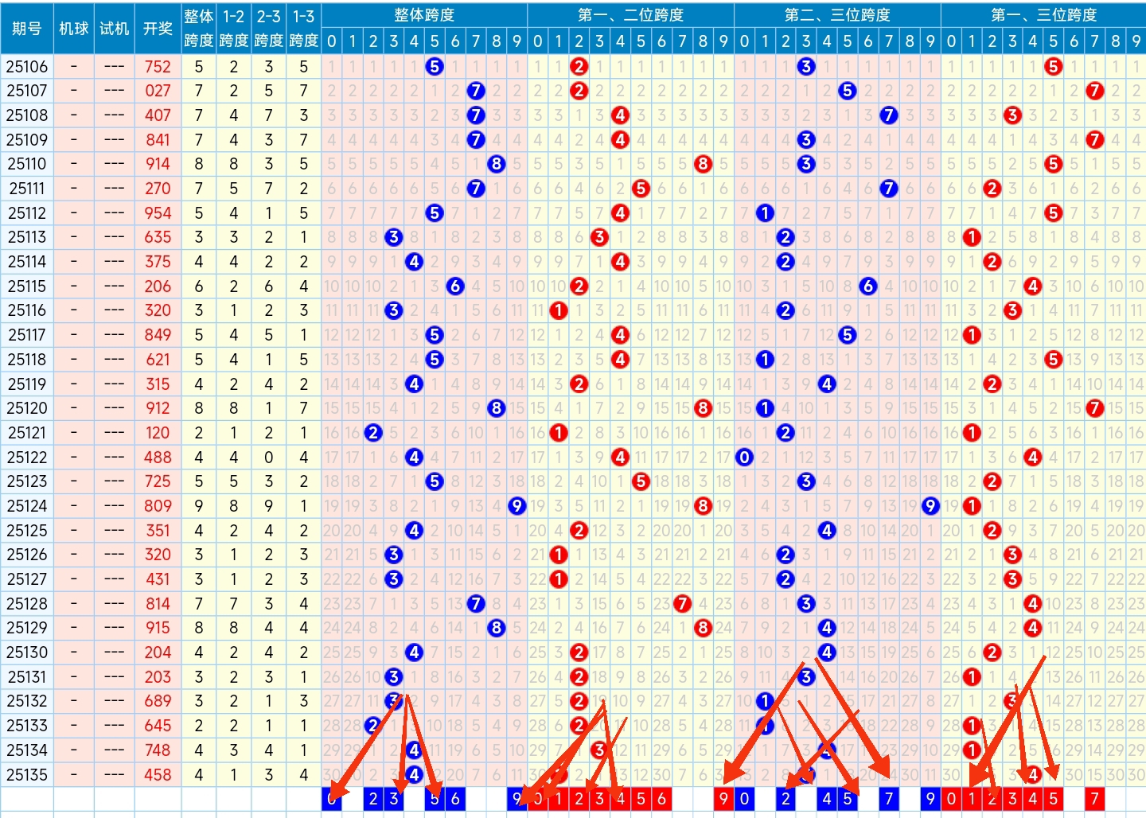Click draw result 270 in row 25111
Viewport: 1146px width, 818px height.
(158, 189)
